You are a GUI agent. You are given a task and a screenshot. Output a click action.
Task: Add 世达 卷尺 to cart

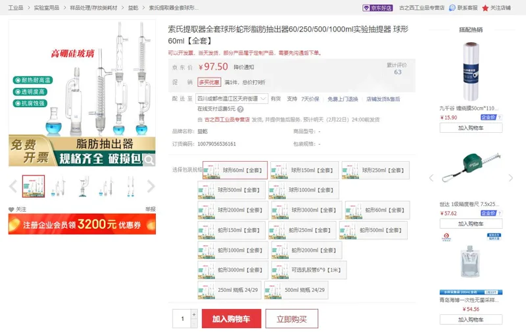[x=471, y=224]
